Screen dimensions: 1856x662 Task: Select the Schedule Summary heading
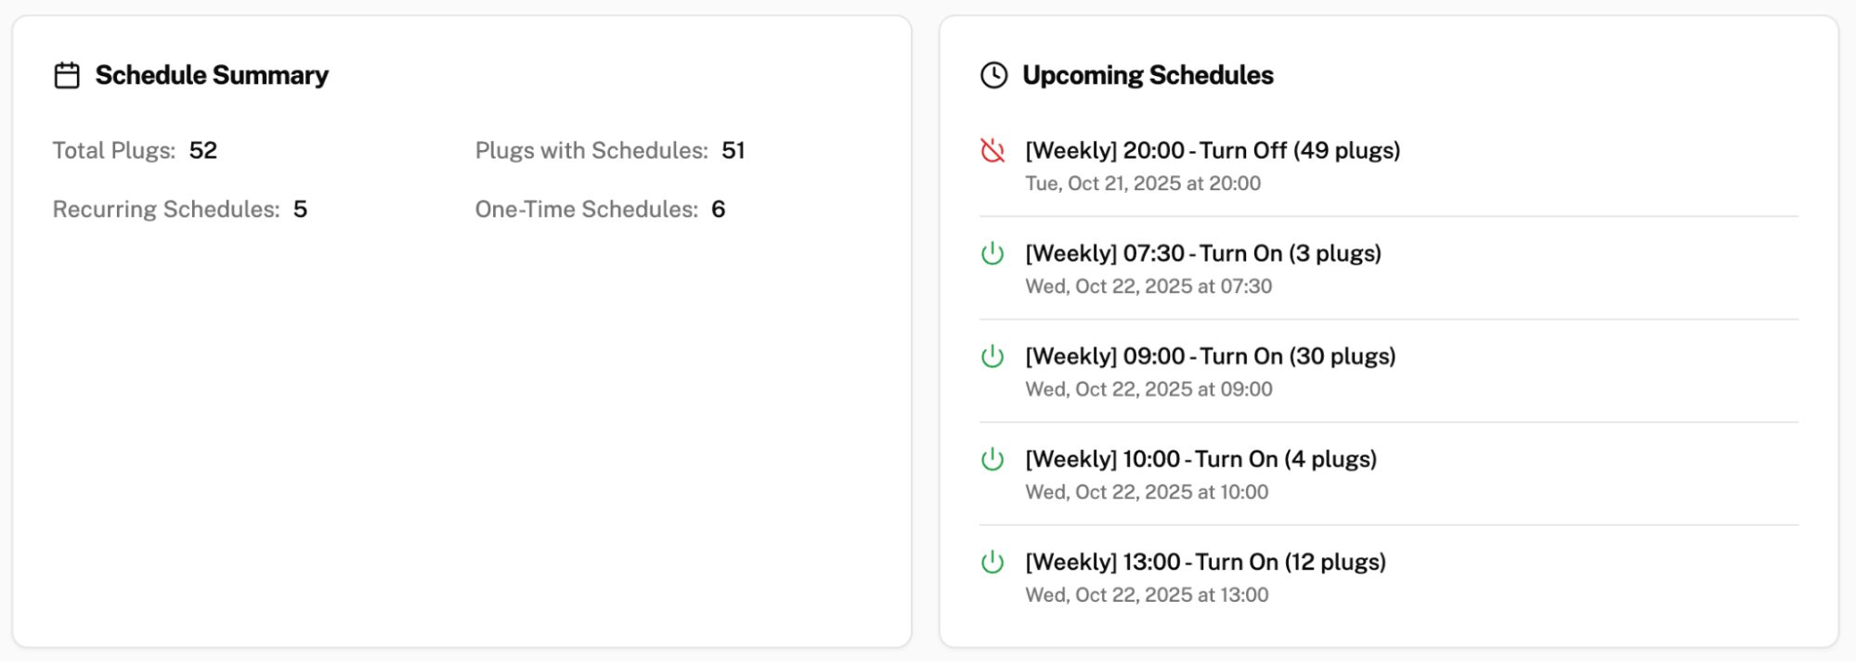point(213,75)
